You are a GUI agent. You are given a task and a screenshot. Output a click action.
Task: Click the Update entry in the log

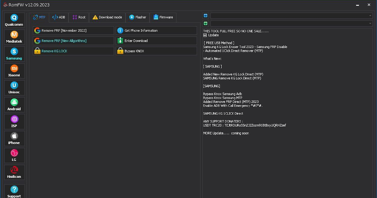point(211,35)
